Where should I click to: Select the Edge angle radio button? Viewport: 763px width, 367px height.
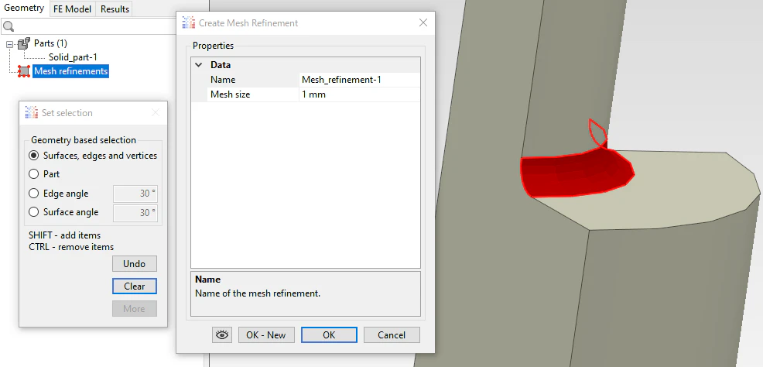(33, 194)
